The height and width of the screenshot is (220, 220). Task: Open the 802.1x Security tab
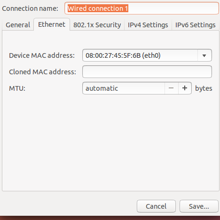[97, 25]
